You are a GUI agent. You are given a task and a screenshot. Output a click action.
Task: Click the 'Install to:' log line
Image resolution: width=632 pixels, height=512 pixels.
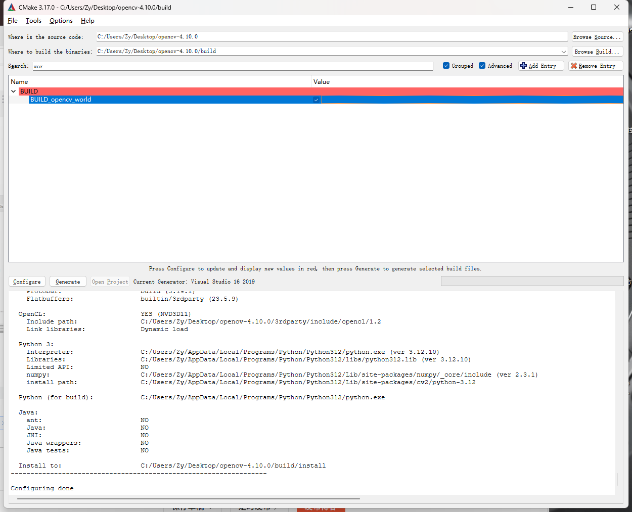(172, 466)
